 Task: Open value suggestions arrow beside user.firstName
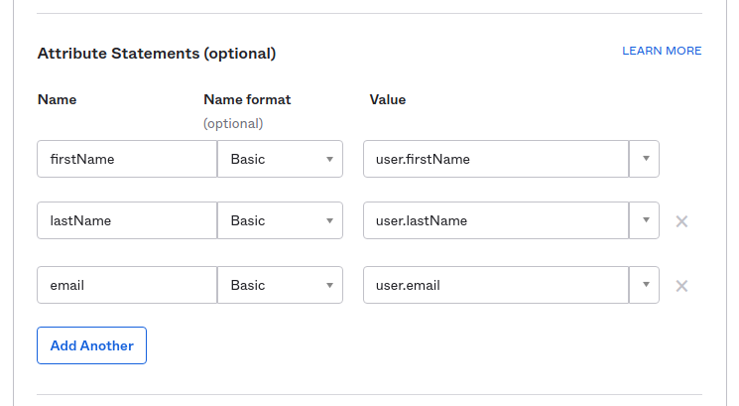click(x=645, y=159)
